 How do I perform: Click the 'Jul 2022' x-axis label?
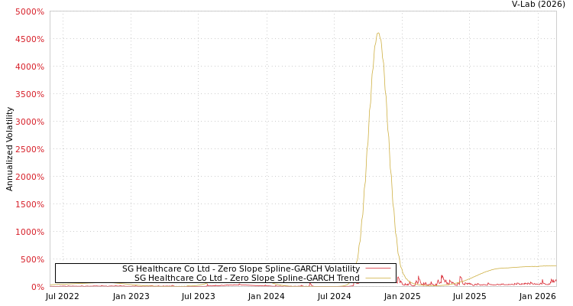[63, 296]
